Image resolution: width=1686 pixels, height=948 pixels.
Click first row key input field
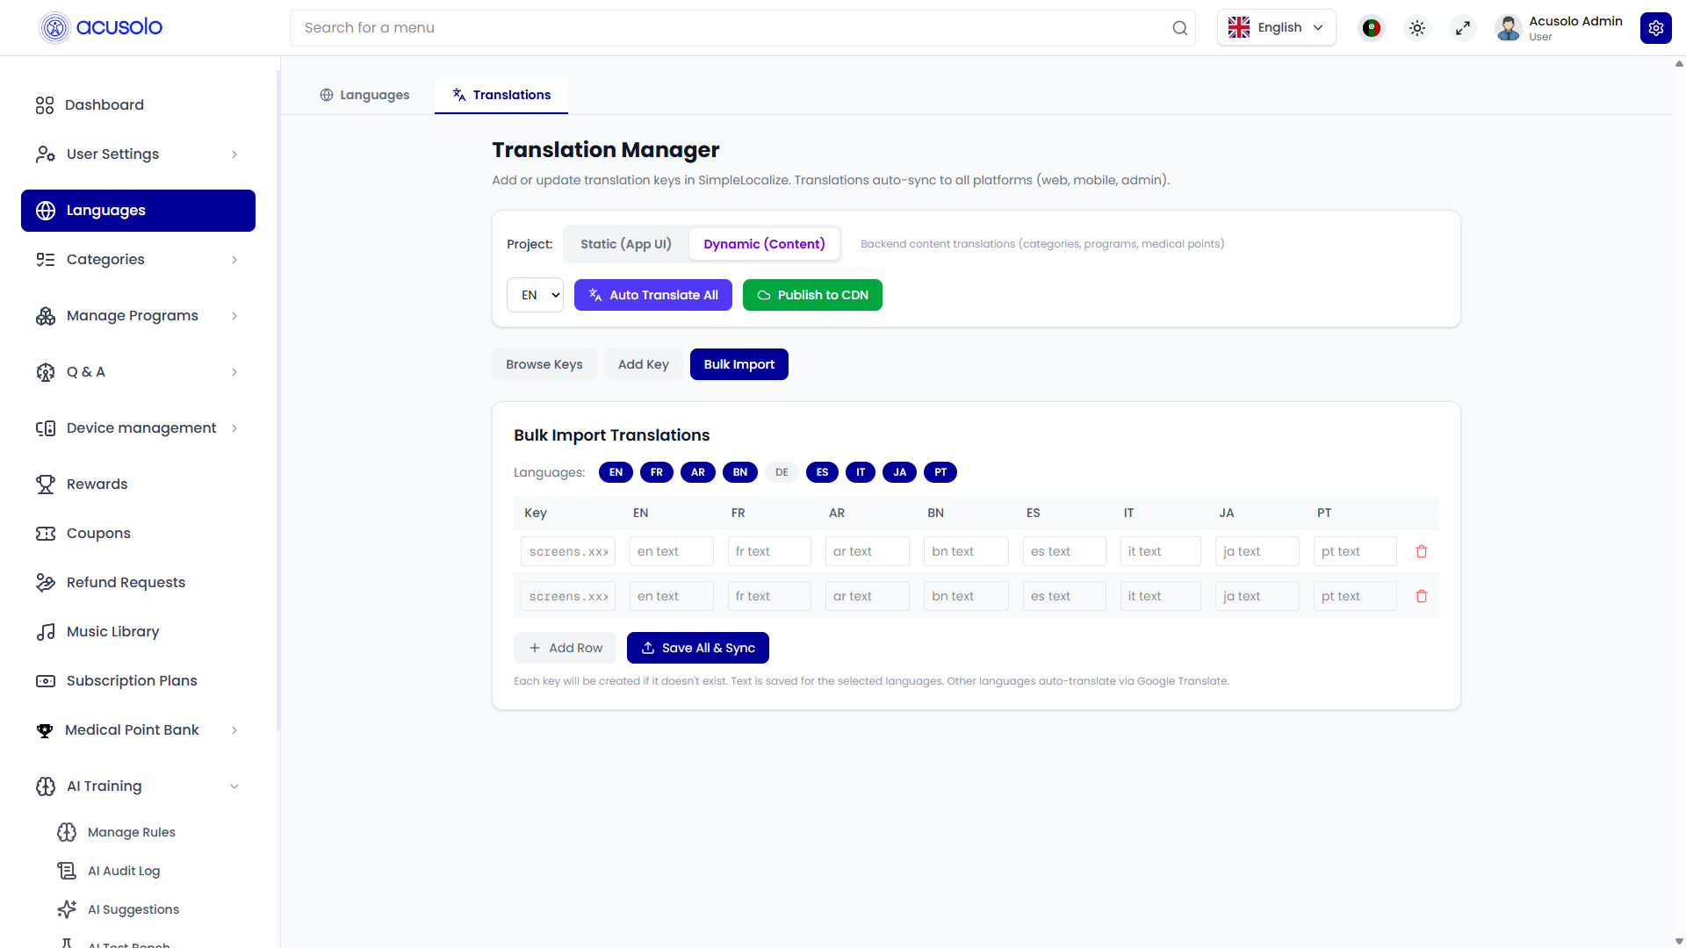[568, 551]
